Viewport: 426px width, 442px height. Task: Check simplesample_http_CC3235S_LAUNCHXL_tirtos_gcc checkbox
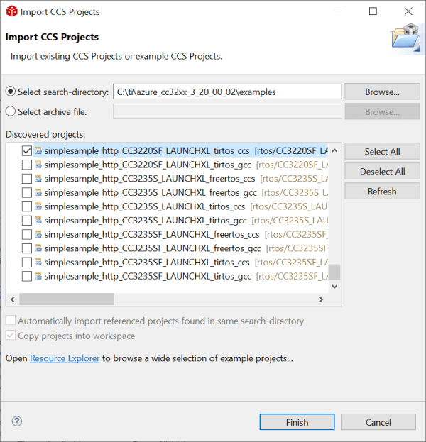tap(27, 221)
